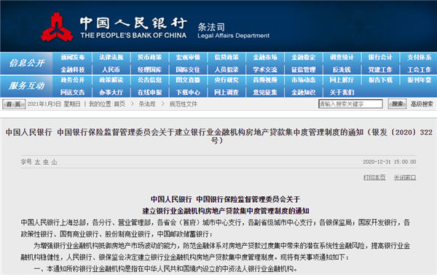Image resolution: width=437 pixels, height=275 pixels.
Task: Open 反洗钱 section
Action: pyautogui.click(x=342, y=69)
